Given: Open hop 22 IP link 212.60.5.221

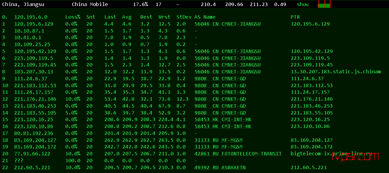Looking at the screenshot, I should [32, 168].
